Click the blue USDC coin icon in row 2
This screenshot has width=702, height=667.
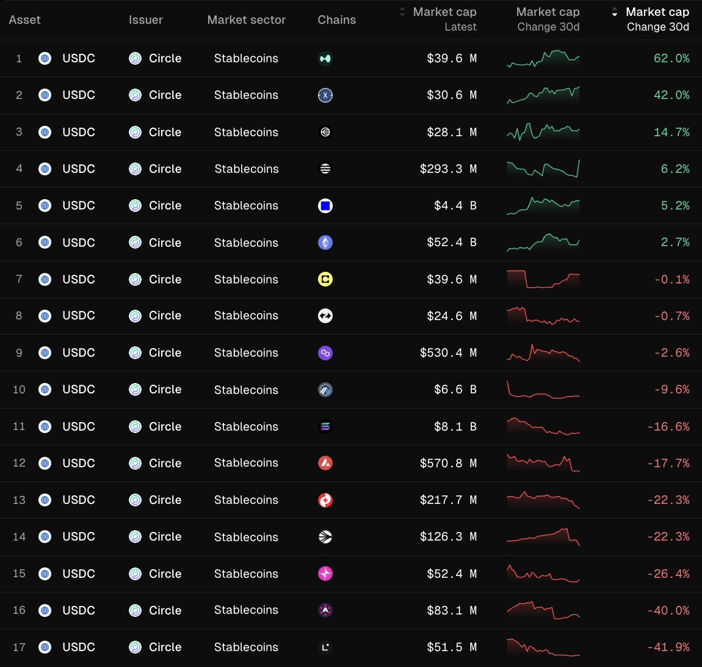click(45, 95)
